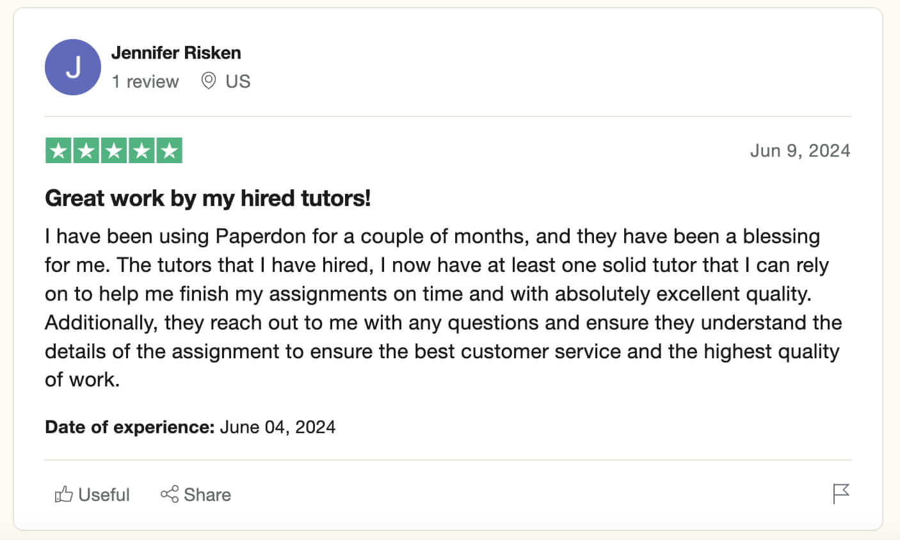Mark review as Useful
This screenshot has width=900, height=540.
[x=92, y=495]
